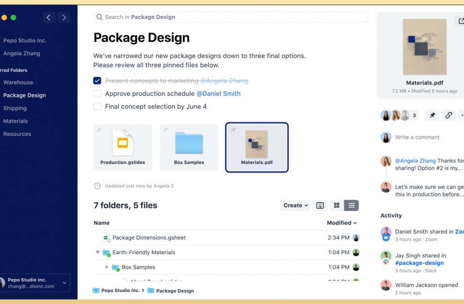Check Final concept selection by June 4
The width and height of the screenshot is (464, 304).
tap(97, 106)
